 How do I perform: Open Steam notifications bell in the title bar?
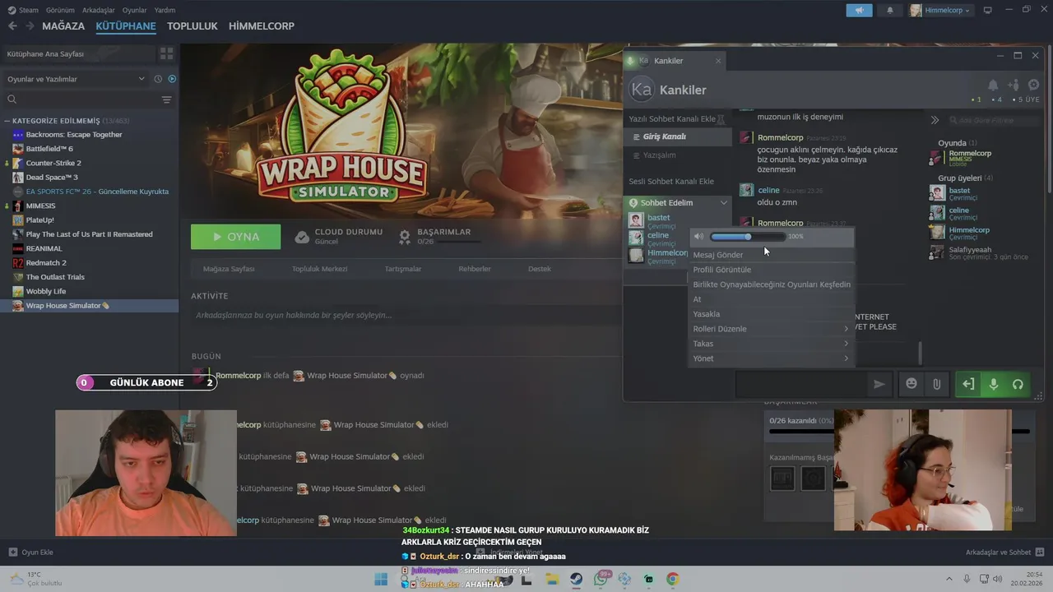[890, 11]
